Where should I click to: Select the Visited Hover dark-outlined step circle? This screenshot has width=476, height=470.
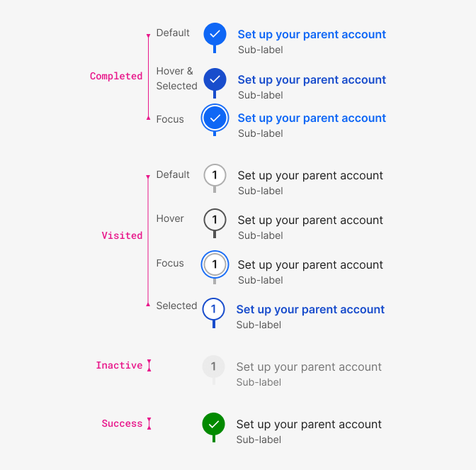click(x=215, y=220)
